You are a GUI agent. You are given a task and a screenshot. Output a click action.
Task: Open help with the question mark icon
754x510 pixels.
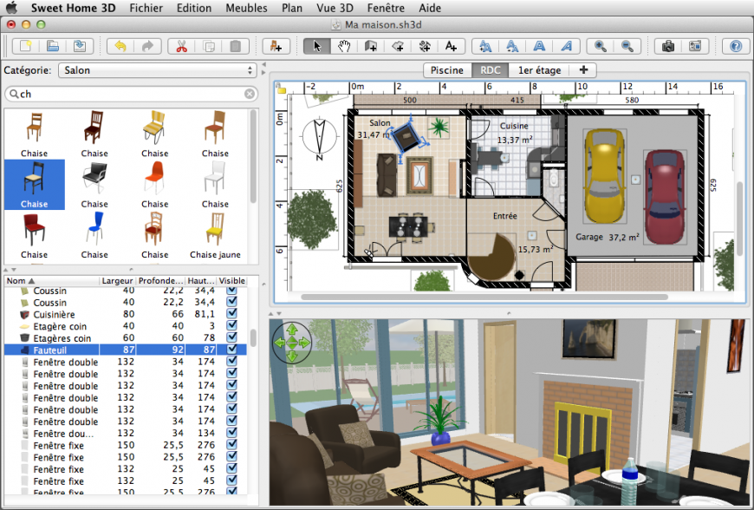pos(735,46)
